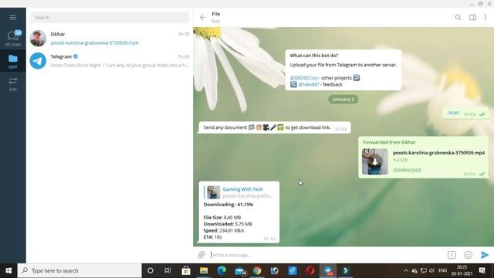Search within this chat
This screenshot has width=494, height=278.
tap(458, 17)
